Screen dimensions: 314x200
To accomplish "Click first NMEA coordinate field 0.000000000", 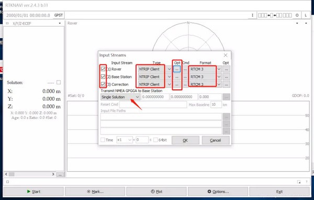I will pyautogui.click(x=155, y=97).
